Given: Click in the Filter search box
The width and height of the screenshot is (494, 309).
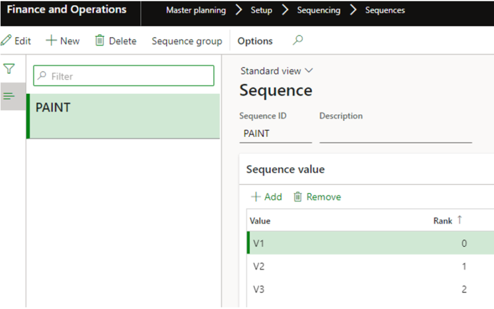Looking at the screenshot, I should pos(129,76).
